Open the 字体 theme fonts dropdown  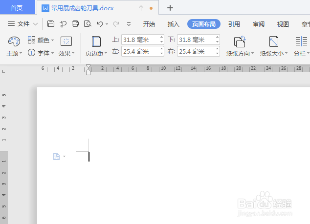(41, 53)
